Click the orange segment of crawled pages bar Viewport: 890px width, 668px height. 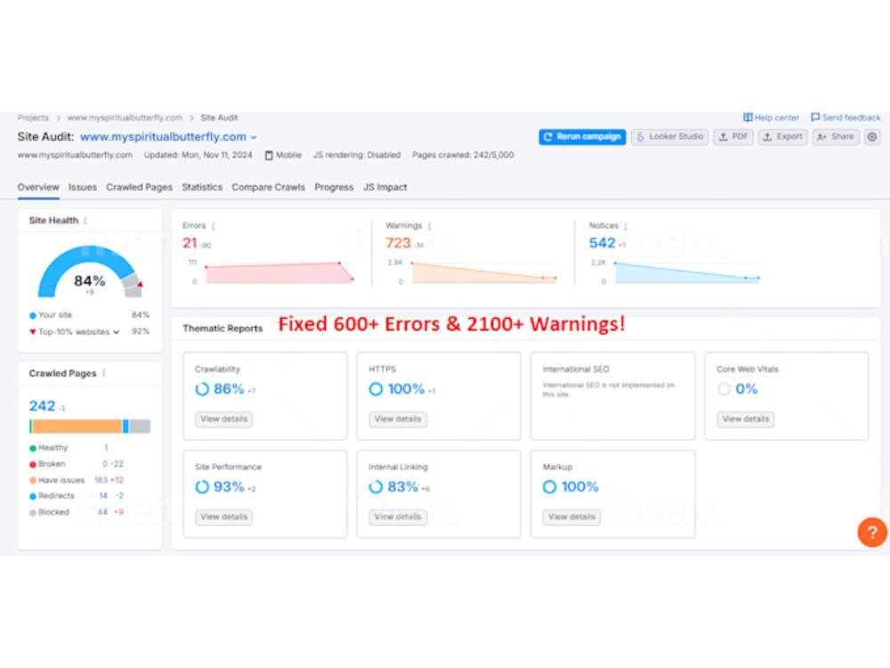click(x=77, y=426)
